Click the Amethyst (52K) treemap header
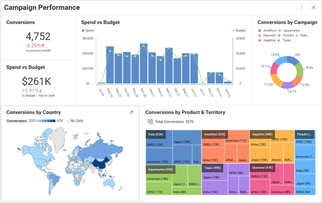This screenshot has height=203, width=322. point(215,134)
